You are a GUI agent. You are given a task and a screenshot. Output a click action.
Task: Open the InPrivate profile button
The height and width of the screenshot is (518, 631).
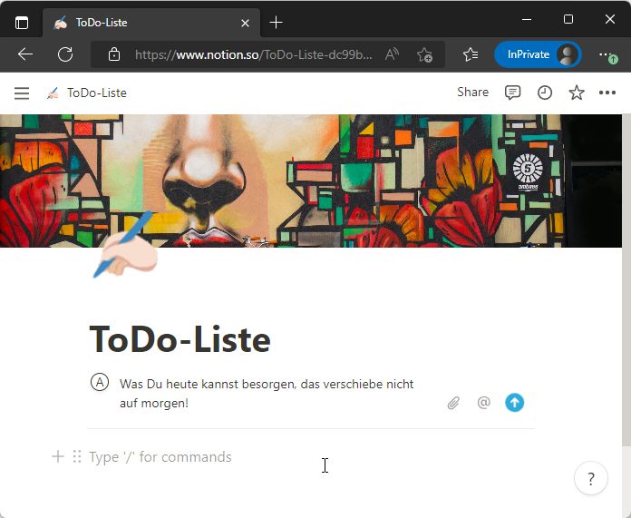point(538,54)
